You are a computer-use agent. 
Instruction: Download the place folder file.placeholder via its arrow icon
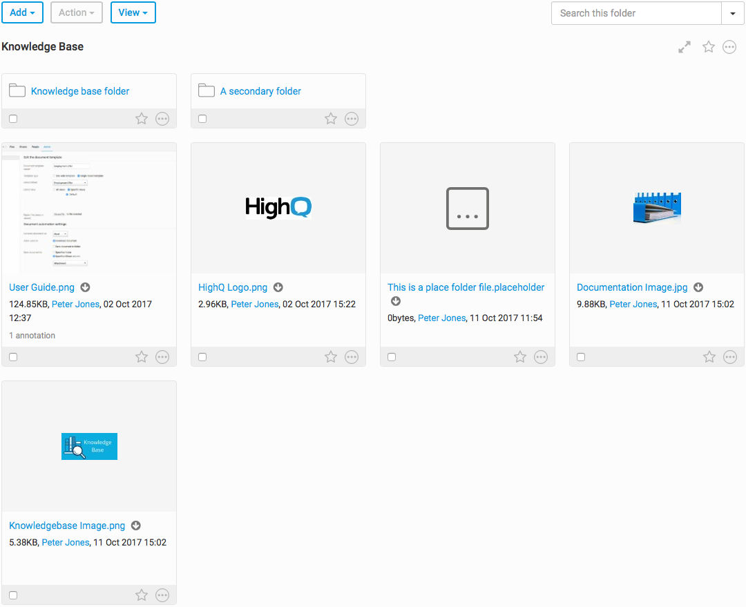396,301
